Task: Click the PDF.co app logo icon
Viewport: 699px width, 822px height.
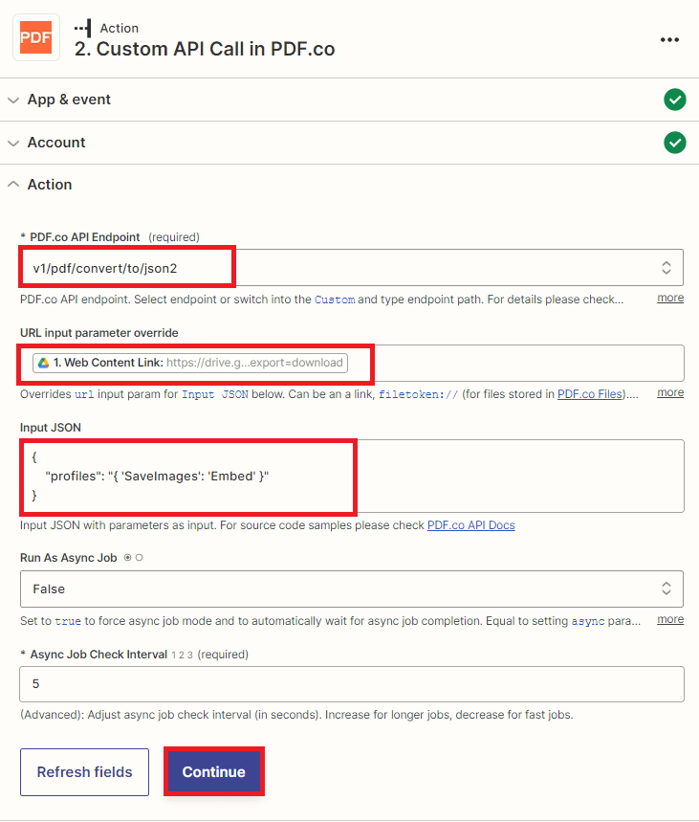Action: pos(36,38)
